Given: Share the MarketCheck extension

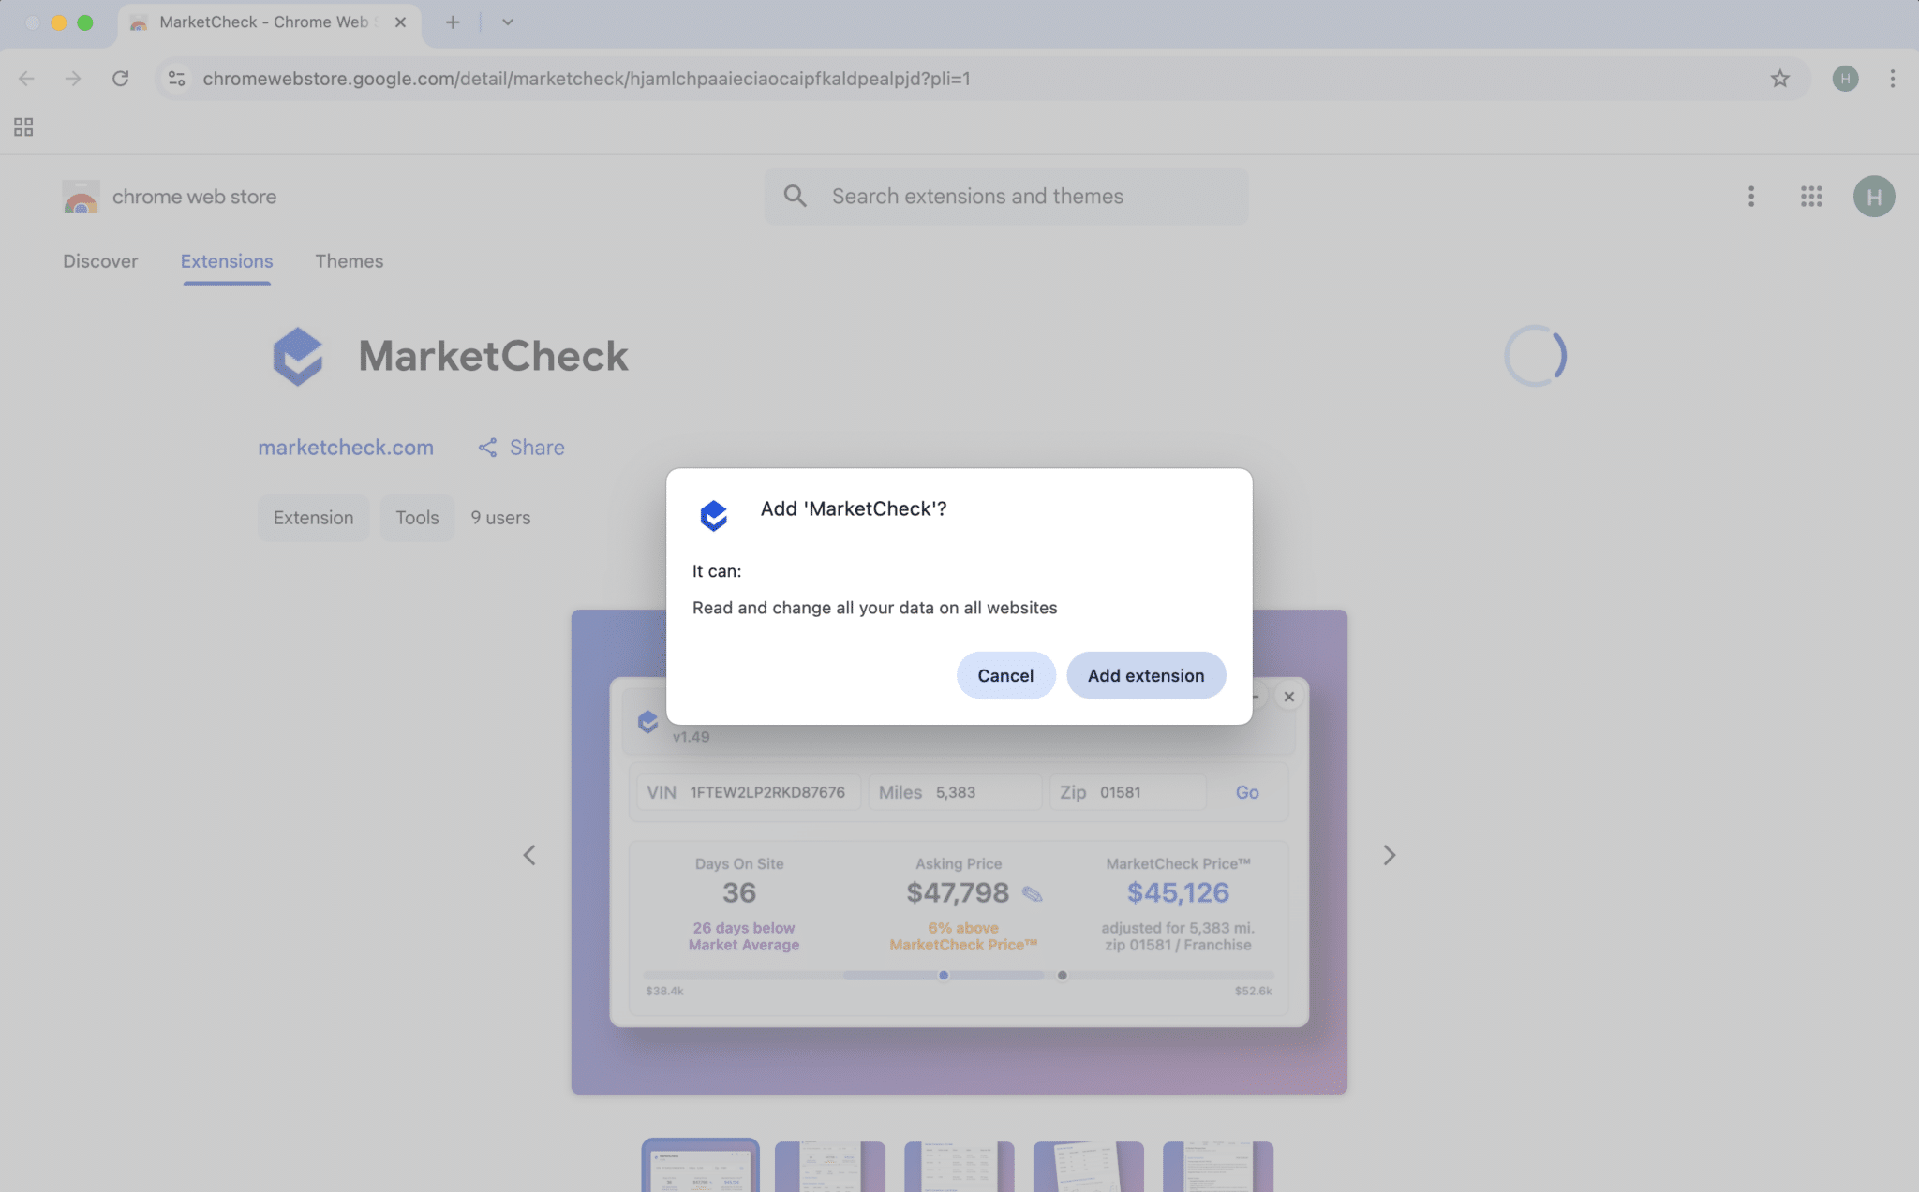Looking at the screenshot, I should coord(521,448).
